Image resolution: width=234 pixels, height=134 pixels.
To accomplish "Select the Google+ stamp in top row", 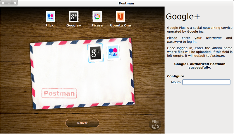I will pos(74,17).
